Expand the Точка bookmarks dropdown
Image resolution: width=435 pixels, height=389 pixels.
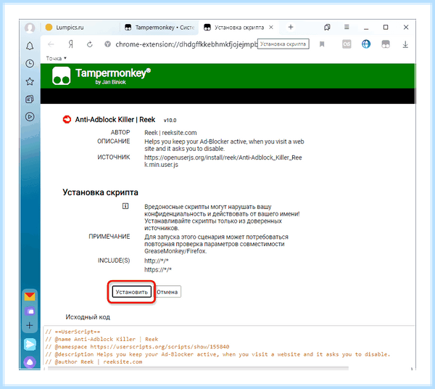57,58
